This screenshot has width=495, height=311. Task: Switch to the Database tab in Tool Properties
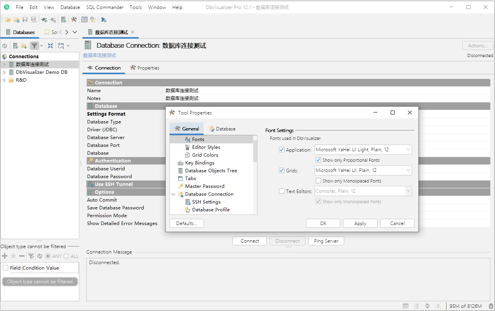pos(222,129)
